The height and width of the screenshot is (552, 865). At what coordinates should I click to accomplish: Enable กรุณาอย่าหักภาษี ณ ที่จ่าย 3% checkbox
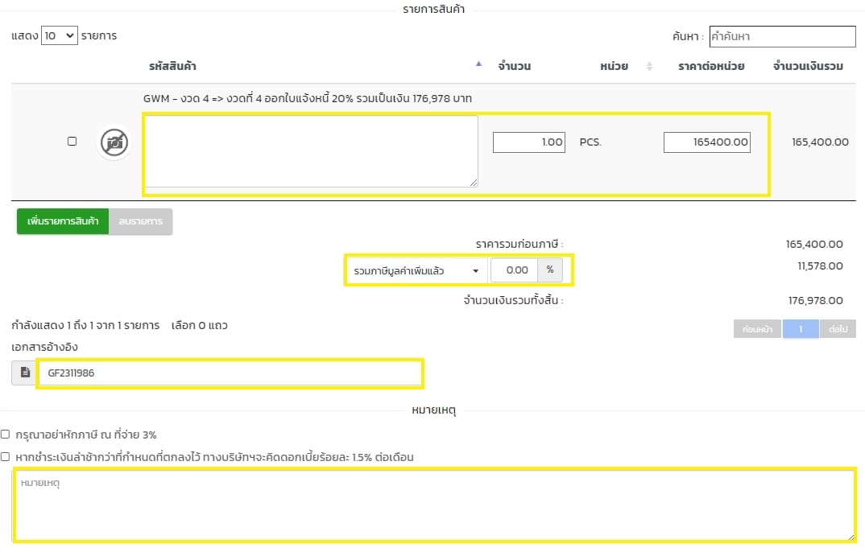point(6,435)
